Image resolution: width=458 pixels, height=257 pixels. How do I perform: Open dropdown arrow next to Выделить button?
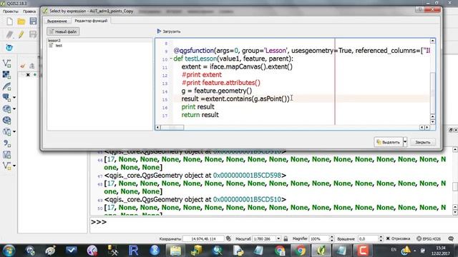pos(405,142)
